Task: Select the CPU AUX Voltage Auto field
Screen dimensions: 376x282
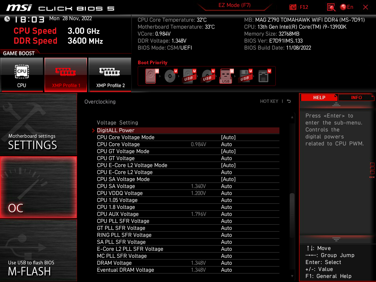Action: click(226, 214)
